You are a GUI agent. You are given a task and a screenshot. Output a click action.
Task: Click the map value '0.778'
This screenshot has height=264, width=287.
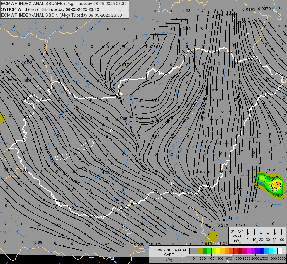(x=205, y=172)
